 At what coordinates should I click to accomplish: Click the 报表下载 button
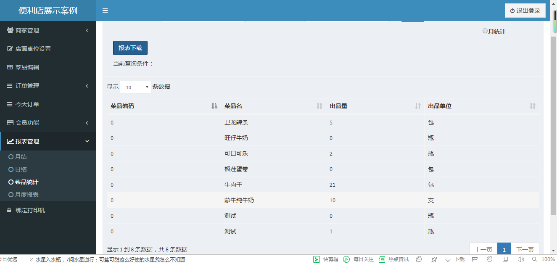click(x=130, y=48)
